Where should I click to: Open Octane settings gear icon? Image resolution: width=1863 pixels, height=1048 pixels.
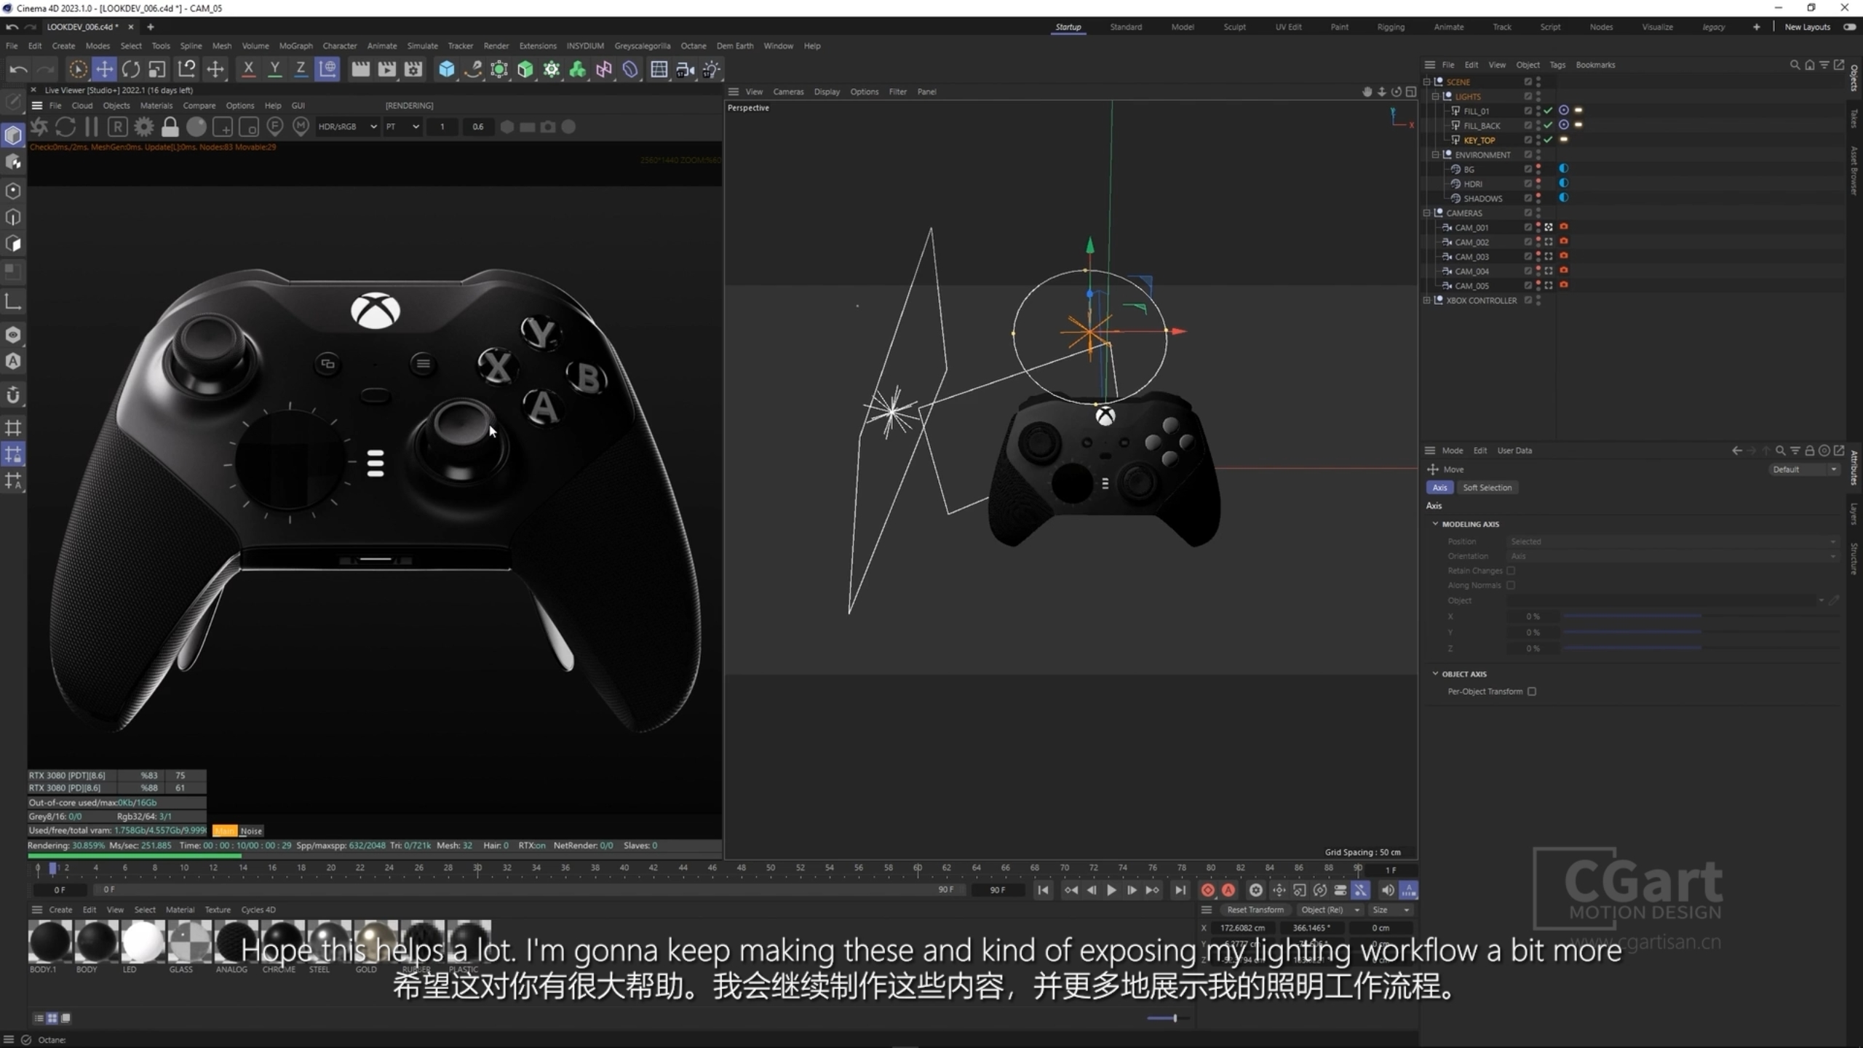(144, 127)
